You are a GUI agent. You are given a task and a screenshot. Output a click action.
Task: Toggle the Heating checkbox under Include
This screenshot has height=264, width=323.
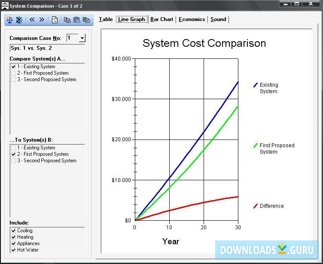[x=13, y=237]
